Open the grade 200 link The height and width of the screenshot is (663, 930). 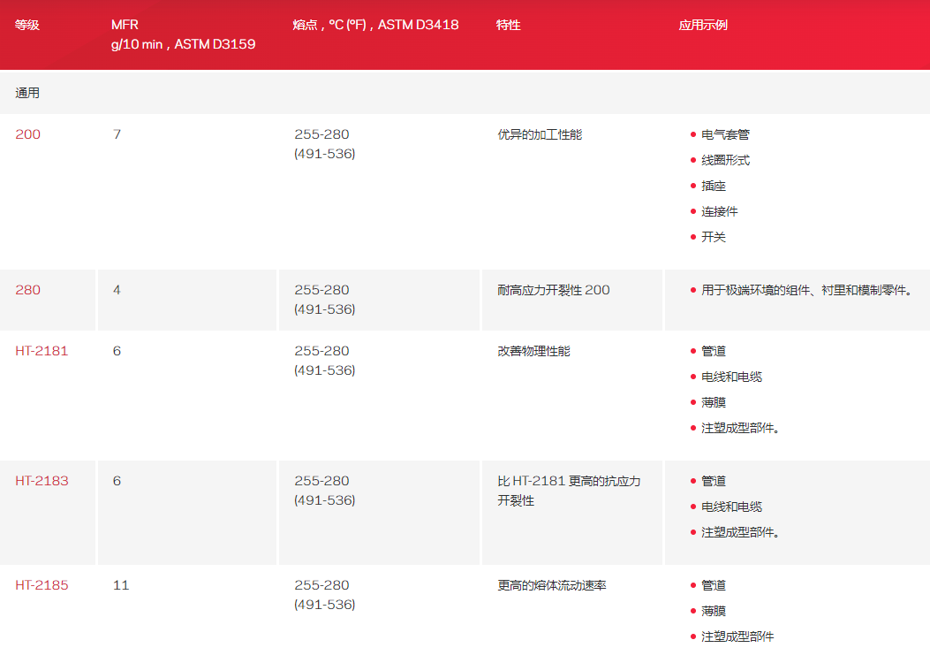[x=27, y=134]
